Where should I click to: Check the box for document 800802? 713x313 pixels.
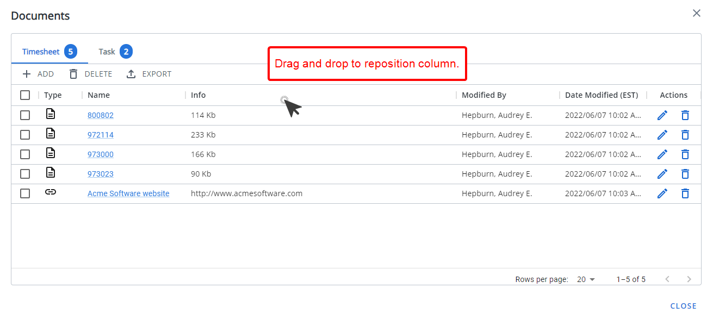(25, 115)
